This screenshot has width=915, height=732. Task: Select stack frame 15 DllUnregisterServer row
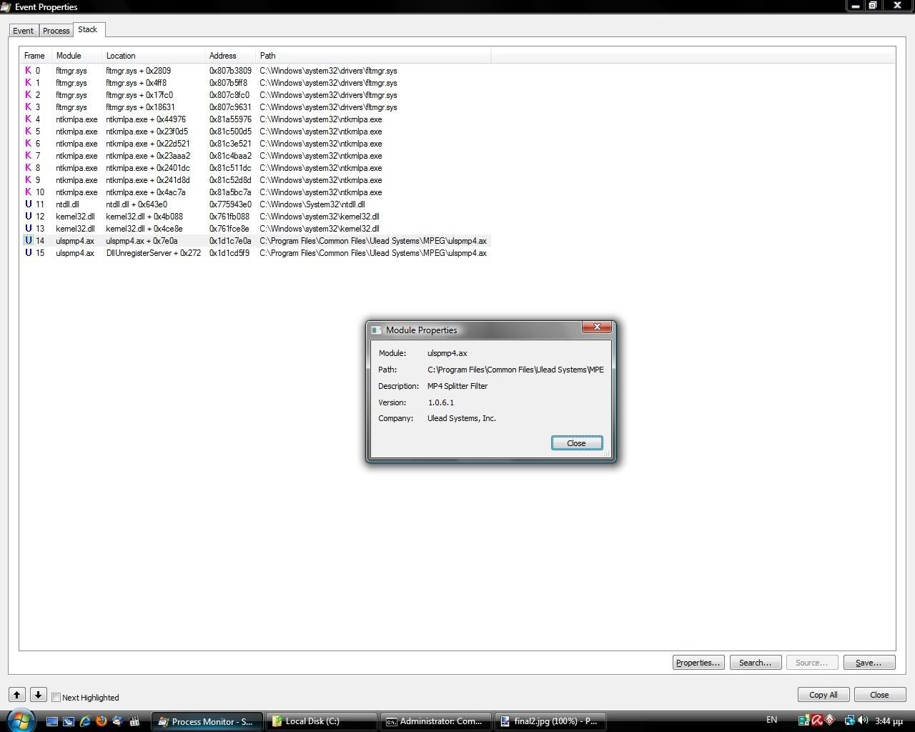coord(153,253)
